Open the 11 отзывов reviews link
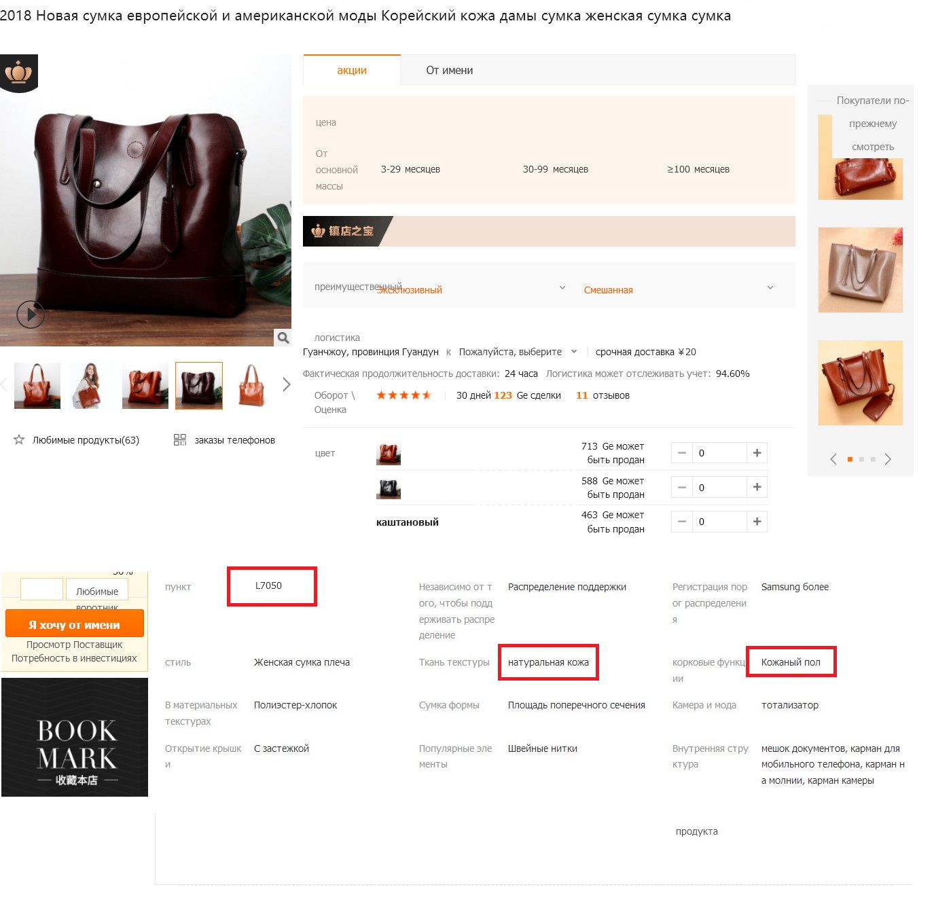This screenshot has height=904, width=934. coord(603,395)
